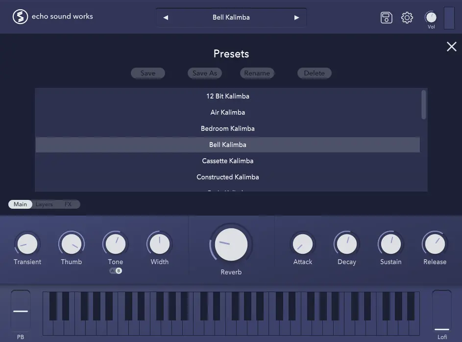Go to next preset with right arrow
The width and height of the screenshot is (462, 342).
pyautogui.click(x=296, y=18)
